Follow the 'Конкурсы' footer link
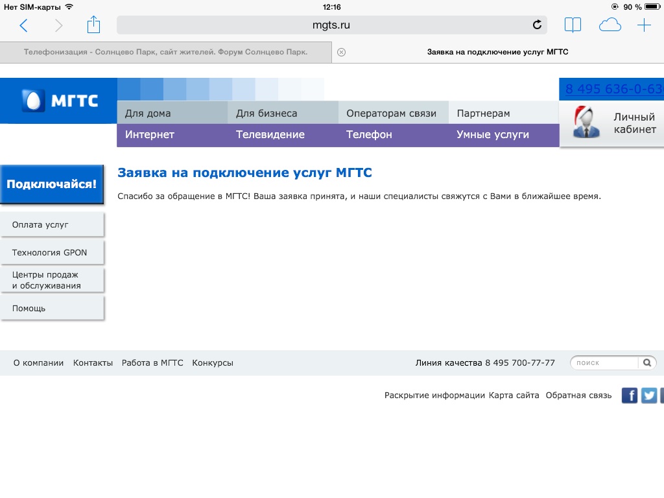The image size is (664, 498). tap(213, 363)
